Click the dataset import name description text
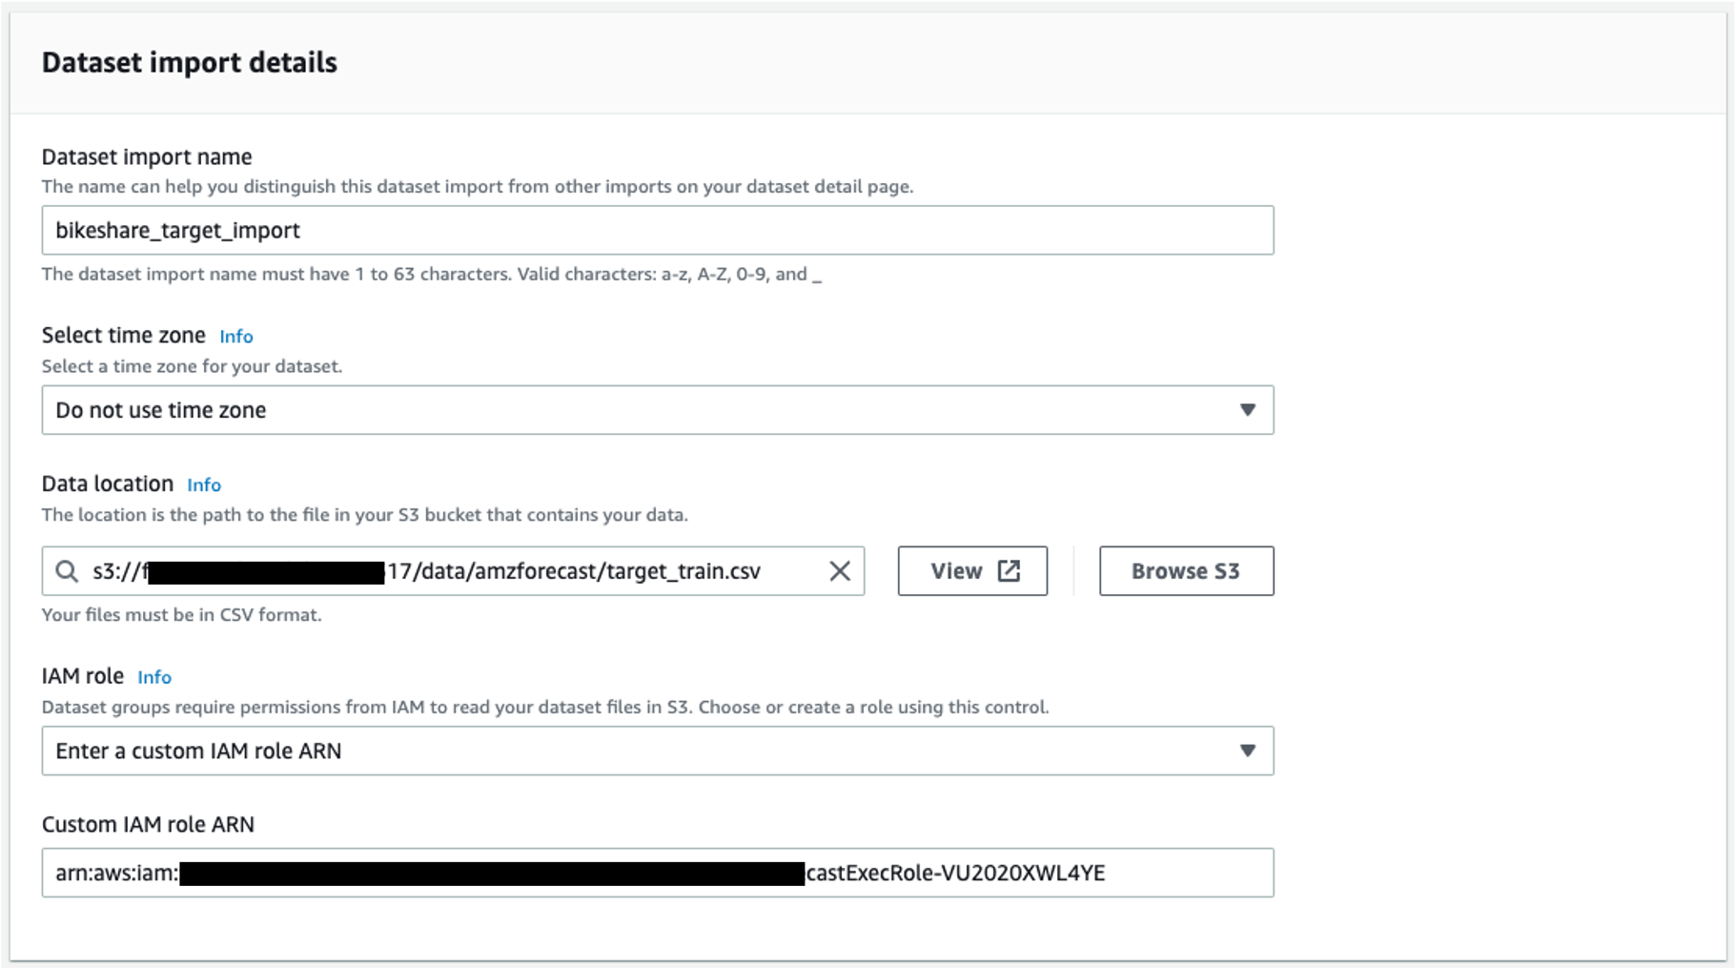 point(478,187)
